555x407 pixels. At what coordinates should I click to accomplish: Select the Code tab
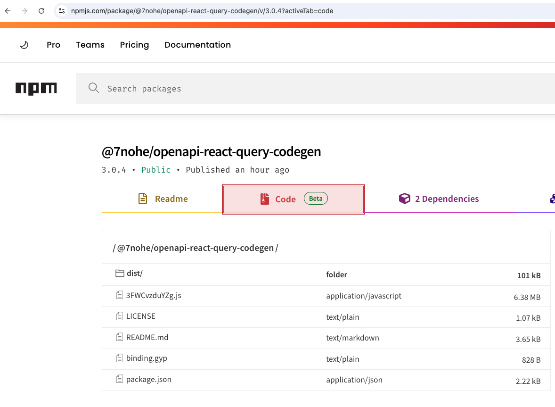point(294,199)
